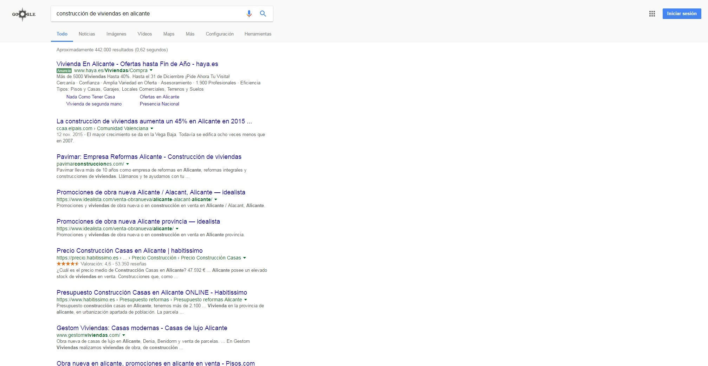Switch to the Maps tab
The image size is (708, 366).
pyautogui.click(x=169, y=34)
